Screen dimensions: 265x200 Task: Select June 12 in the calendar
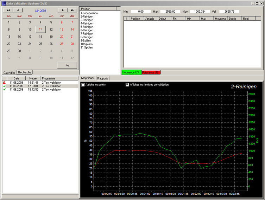coord(51,30)
